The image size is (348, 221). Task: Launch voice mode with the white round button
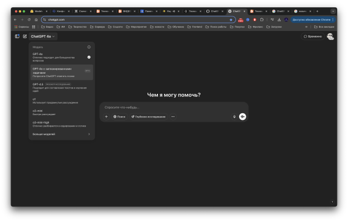click(242, 116)
